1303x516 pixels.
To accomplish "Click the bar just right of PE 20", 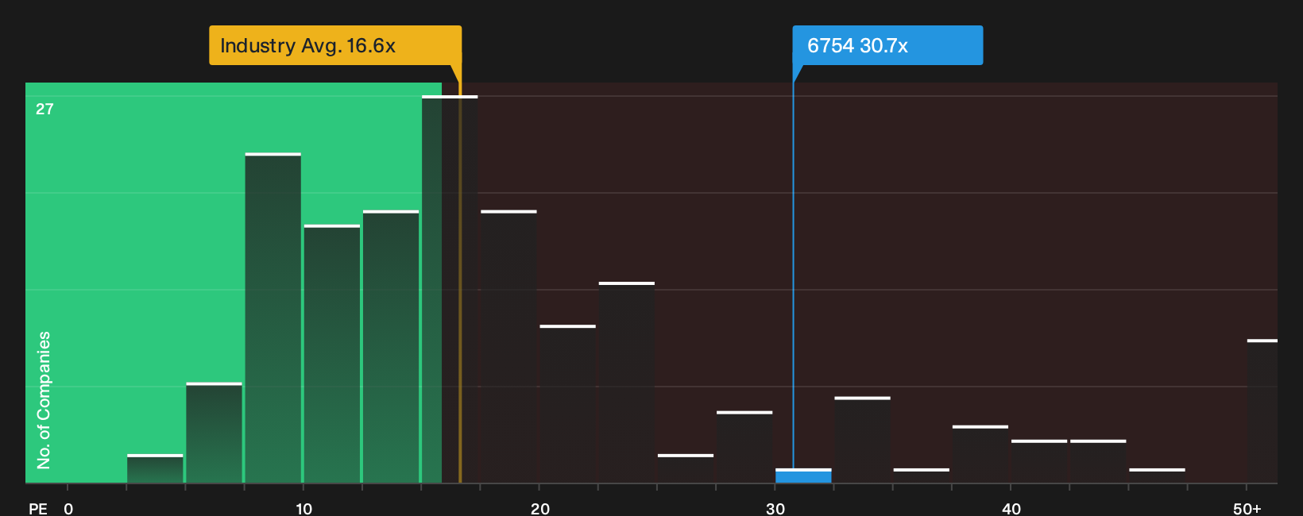I will click(x=567, y=404).
